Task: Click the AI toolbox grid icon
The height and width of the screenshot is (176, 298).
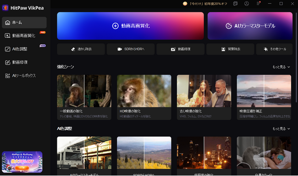Action: [7, 76]
